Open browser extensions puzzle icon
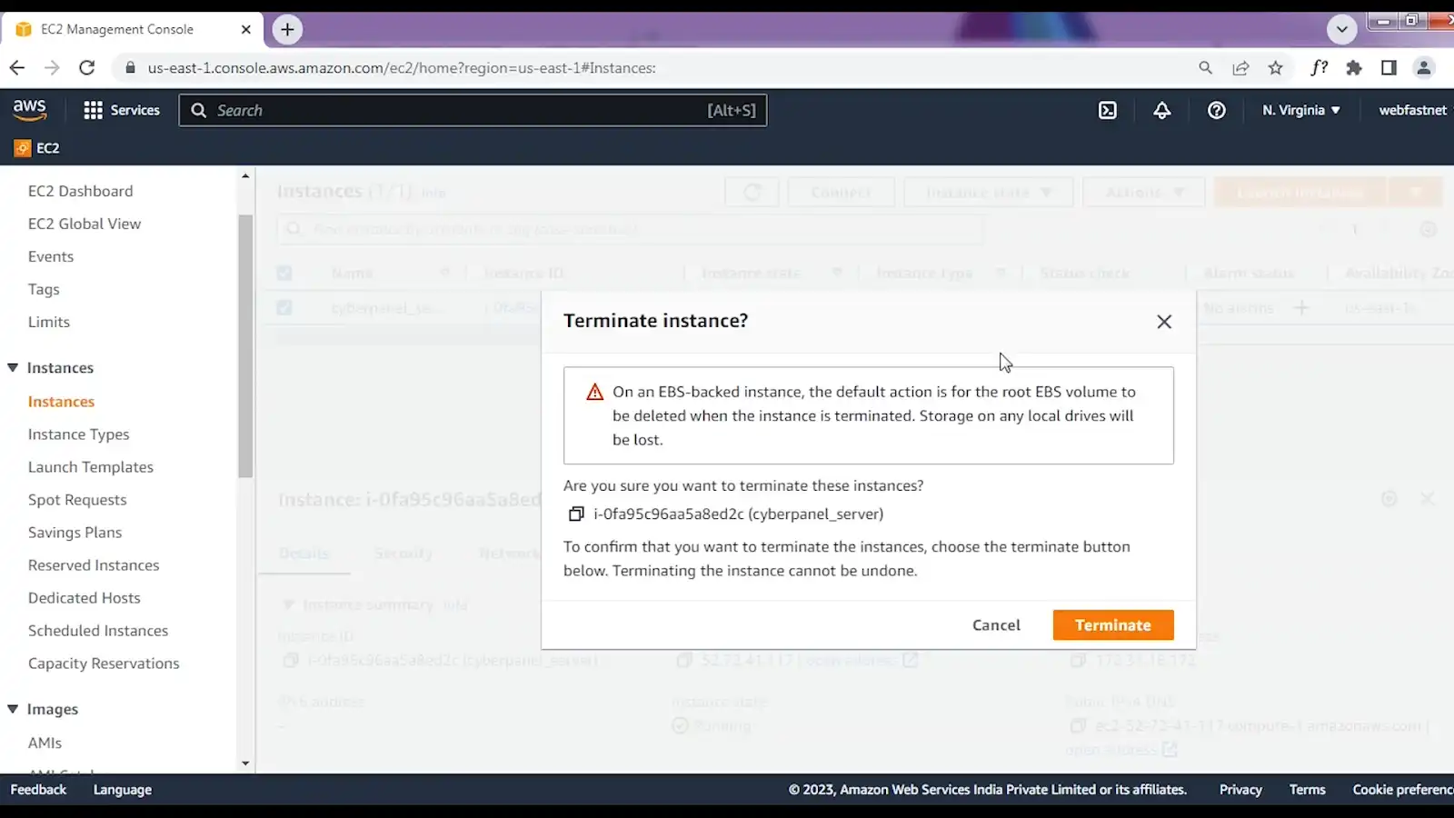This screenshot has height=818, width=1454. coord(1354,68)
